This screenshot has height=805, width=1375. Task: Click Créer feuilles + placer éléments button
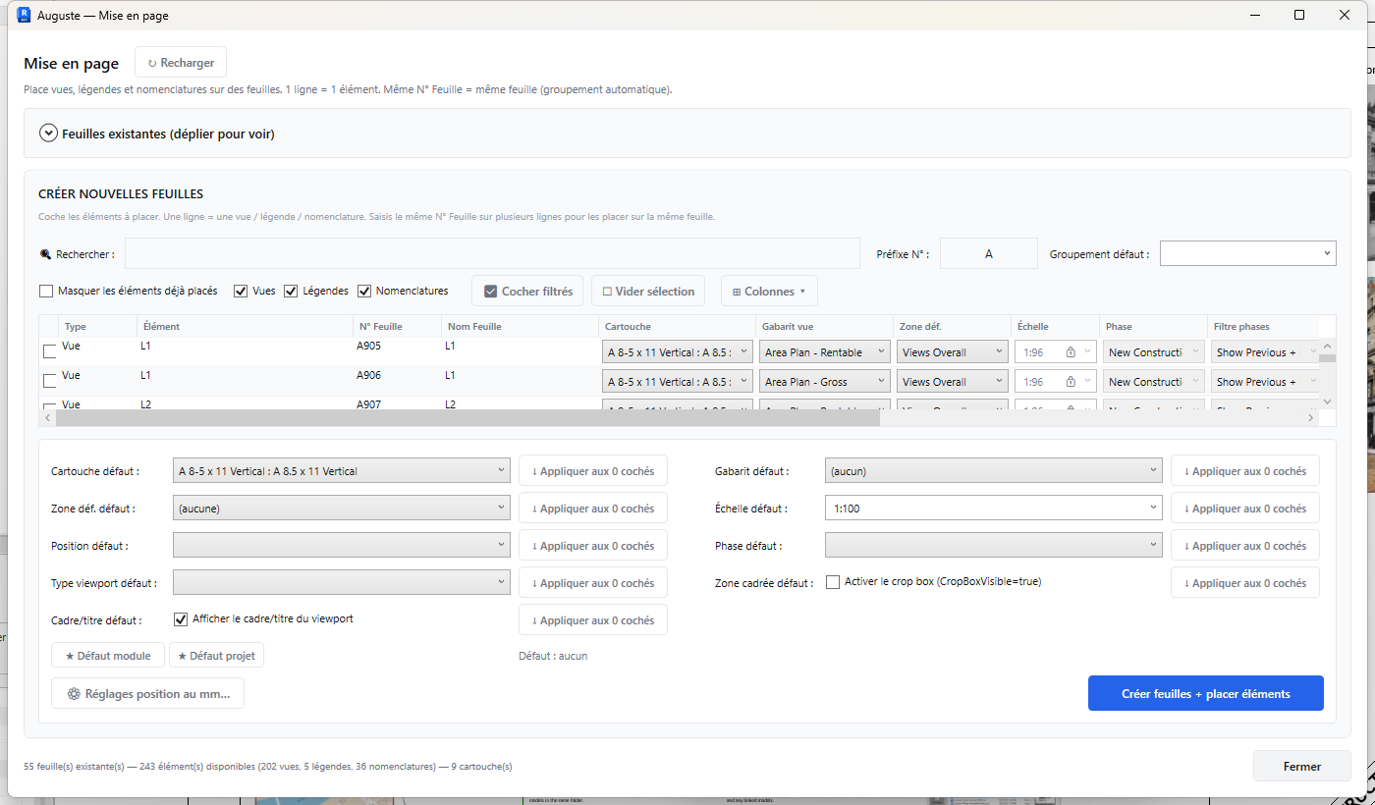(1206, 694)
